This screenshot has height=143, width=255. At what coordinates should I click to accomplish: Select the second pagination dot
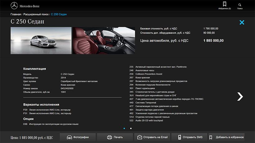click(131, 128)
